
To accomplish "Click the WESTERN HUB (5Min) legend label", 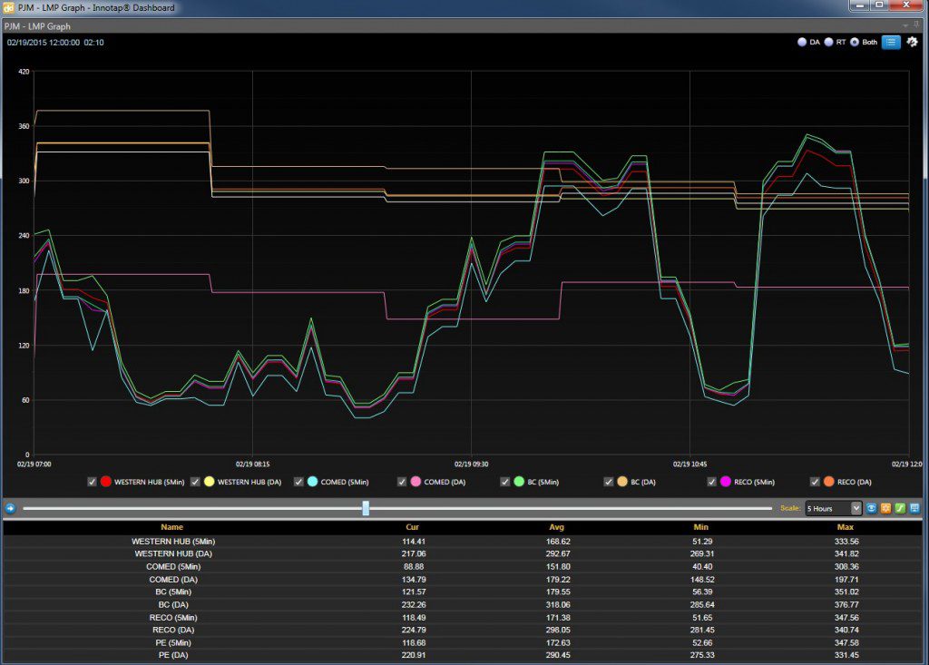I will point(150,482).
